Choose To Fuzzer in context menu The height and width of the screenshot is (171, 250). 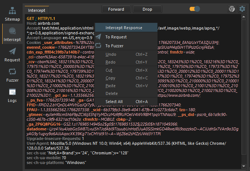126,46
